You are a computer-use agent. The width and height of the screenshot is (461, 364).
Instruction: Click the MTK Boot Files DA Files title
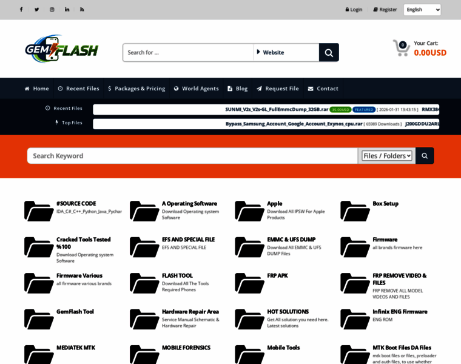click(x=402, y=348)
